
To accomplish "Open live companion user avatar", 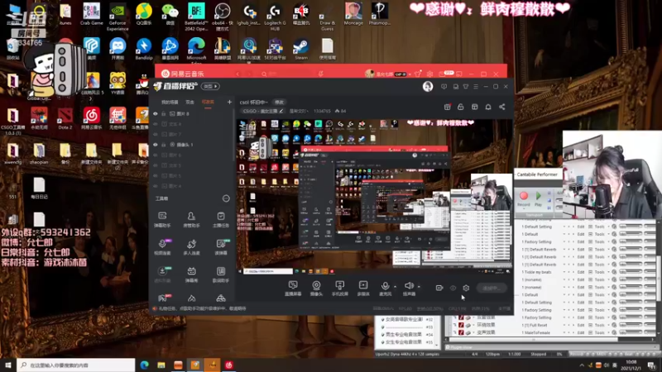I will pos(428,87).
